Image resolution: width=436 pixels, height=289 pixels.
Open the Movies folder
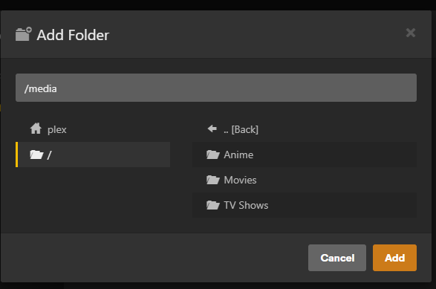click(305, 180)
